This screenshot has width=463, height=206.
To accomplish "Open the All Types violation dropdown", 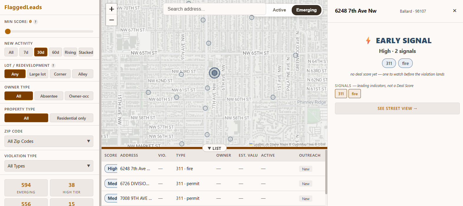I will (x=49, y=166).
